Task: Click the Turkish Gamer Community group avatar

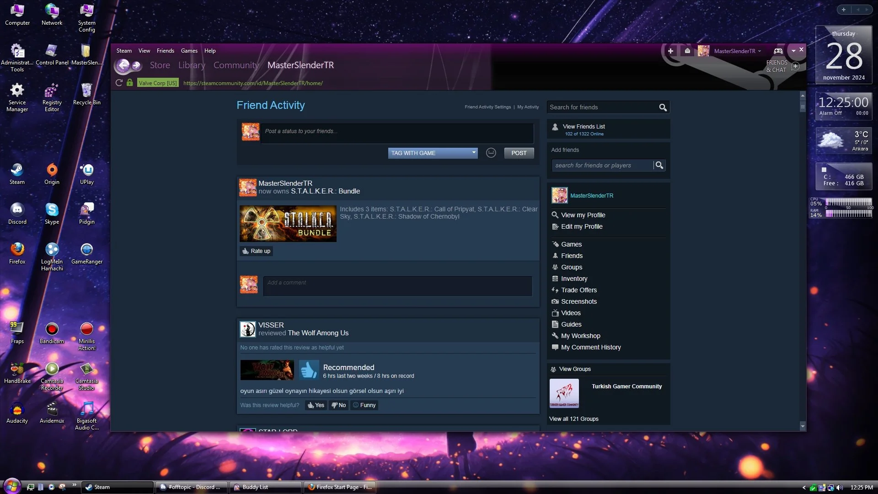Action: point(564,393)
